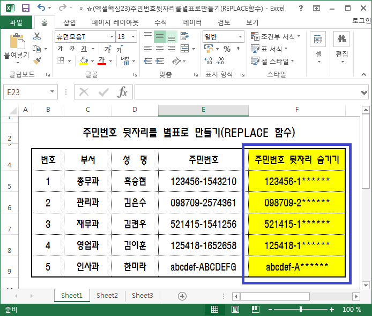Viewport: 372px width, 316px height.
Task: Click the Comma Style icon
Action: click(238, 49)
